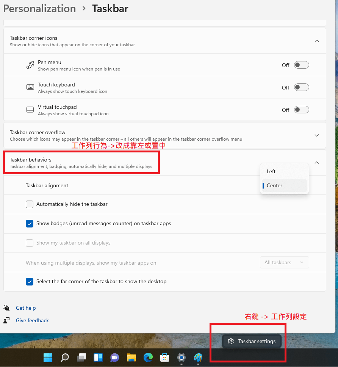Click the Search icon on the taskbar
Viewport: 338px width, 367px height.
[x=64, y=357]
